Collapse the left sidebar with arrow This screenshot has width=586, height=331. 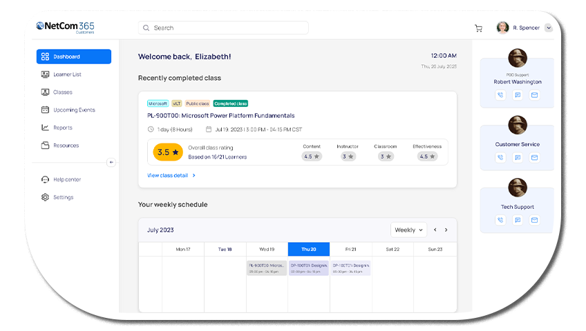point(111,163)
